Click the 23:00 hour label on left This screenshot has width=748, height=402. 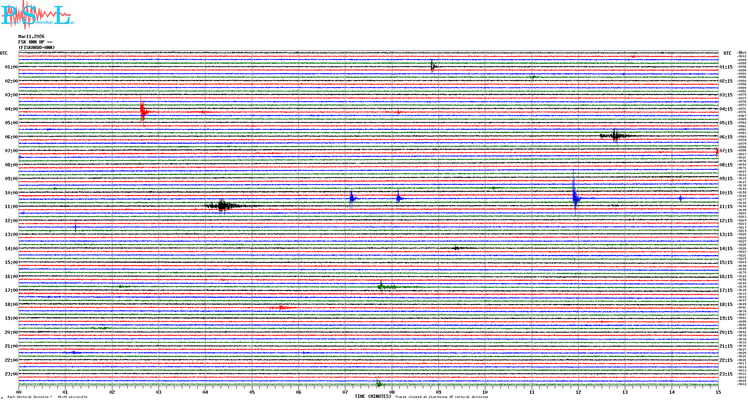pos(11,374)
